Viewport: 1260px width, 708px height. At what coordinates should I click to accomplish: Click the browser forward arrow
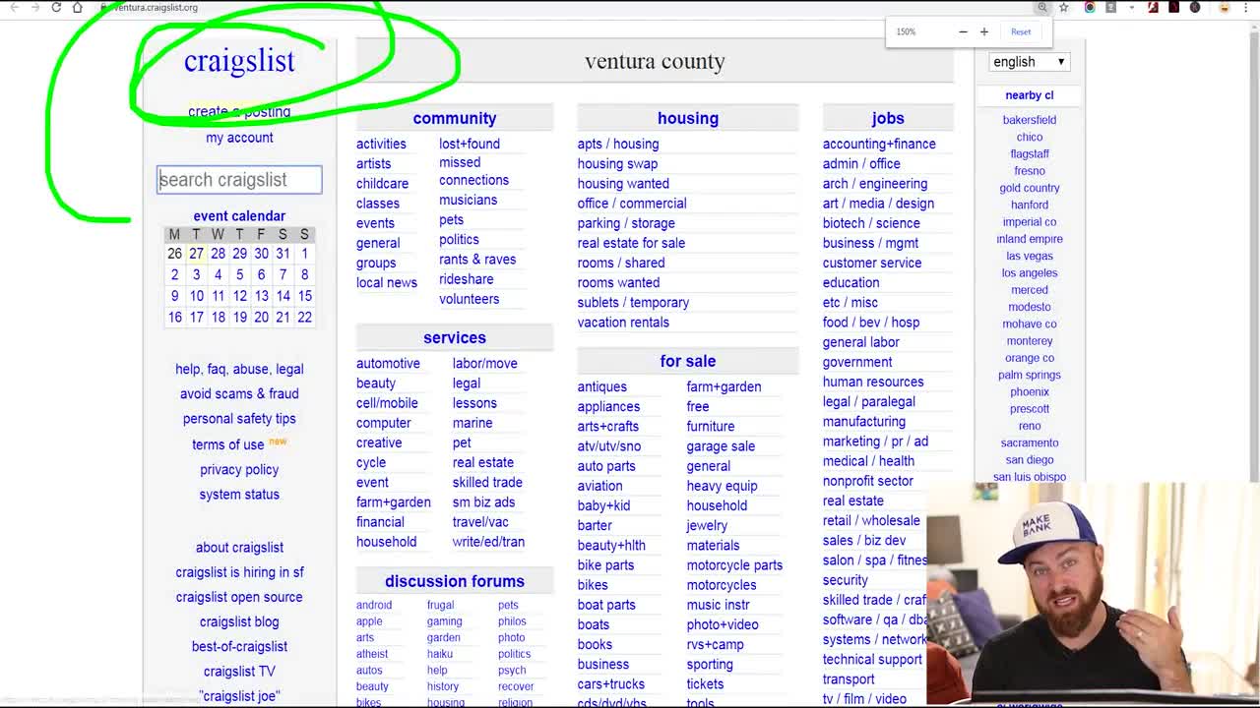click(x=35, y=7)
